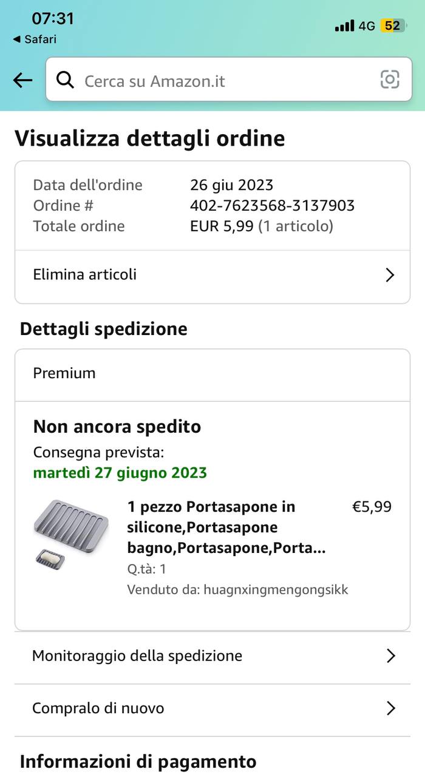The height and width of the screenshot is (777, 425).
Task: Open Monitoraggio della spedizione
Action: (137, 656)
